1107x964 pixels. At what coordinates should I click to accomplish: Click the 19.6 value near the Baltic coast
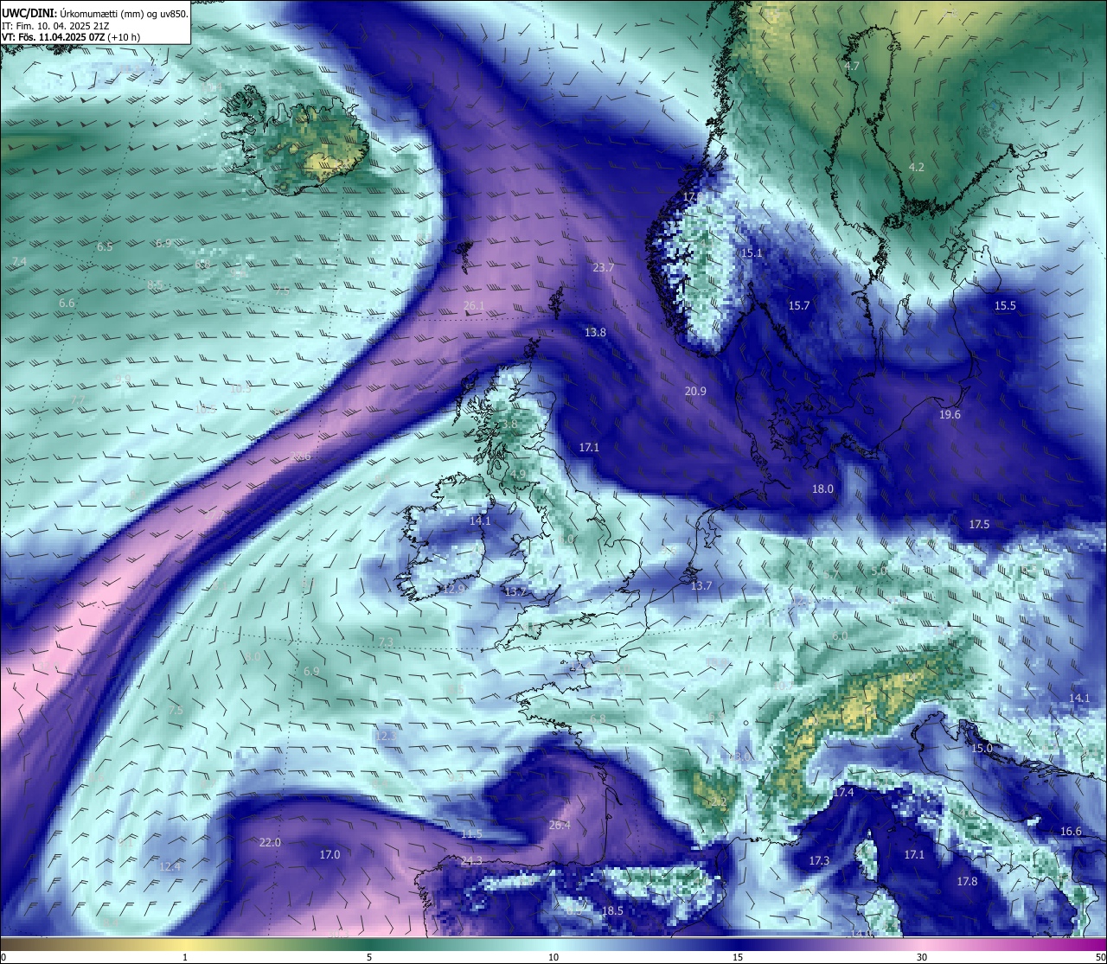click(950, 415)
